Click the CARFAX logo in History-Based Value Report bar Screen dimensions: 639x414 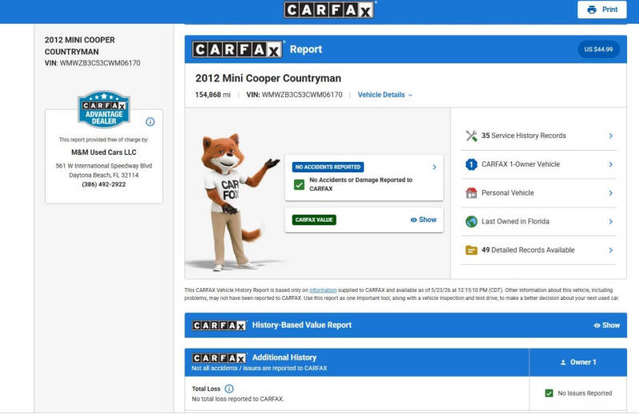(219, 325)
